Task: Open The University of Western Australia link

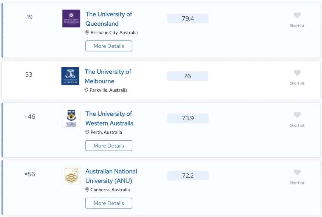Action: [x=109, y=118]
